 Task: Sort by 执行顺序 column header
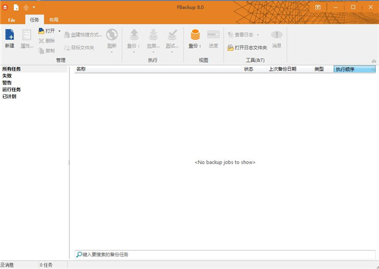click(x=354, y=69)
